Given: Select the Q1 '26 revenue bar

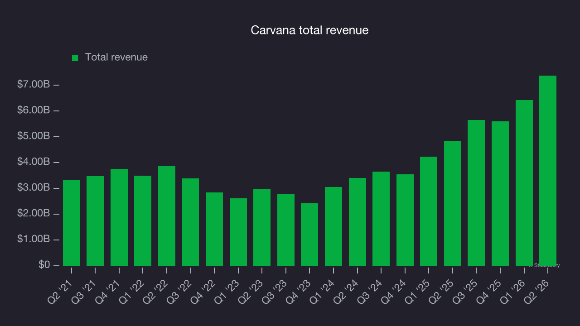Looking at the screenshot, I should [x=524, y=183].
